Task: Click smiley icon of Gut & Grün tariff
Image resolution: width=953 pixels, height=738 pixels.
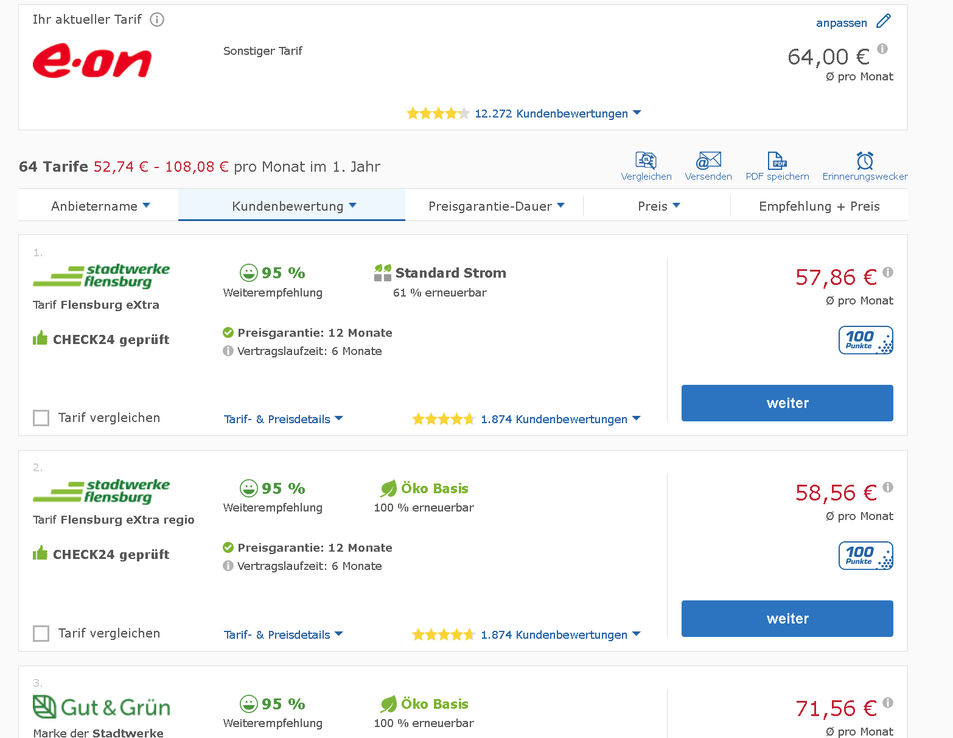Action: [x=248, y=704]
